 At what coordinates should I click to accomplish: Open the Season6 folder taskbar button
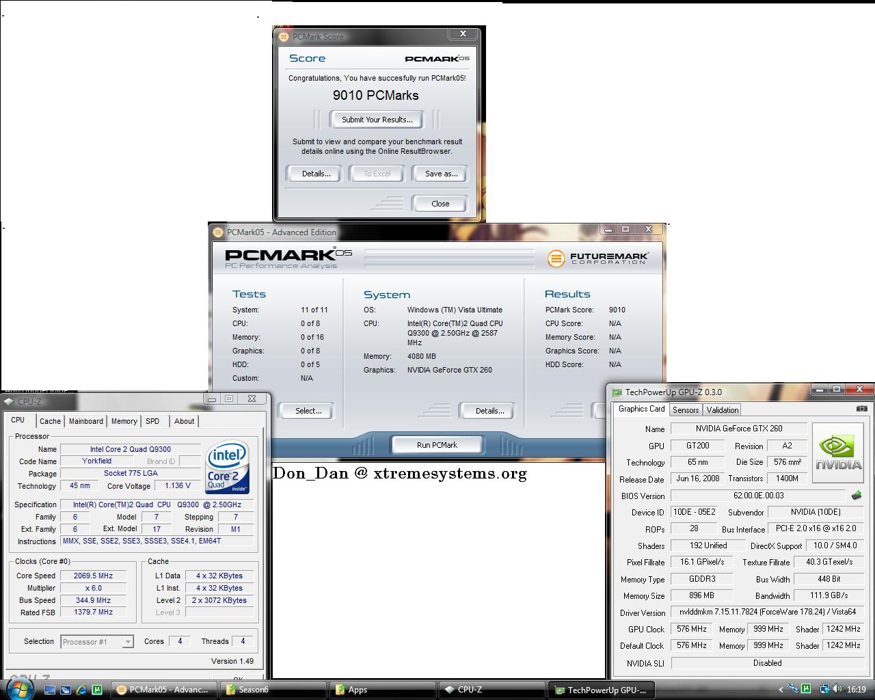273,690
